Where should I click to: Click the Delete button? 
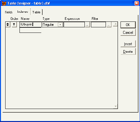[x=128, y=51]
